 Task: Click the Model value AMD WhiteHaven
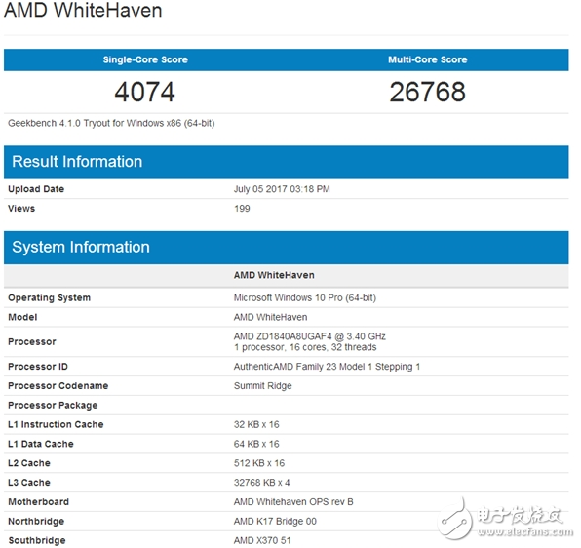(x=270, y=317)
